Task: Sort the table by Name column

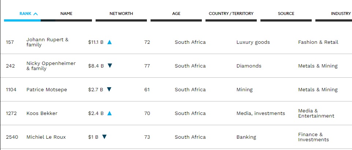Action: coord(66,14)
